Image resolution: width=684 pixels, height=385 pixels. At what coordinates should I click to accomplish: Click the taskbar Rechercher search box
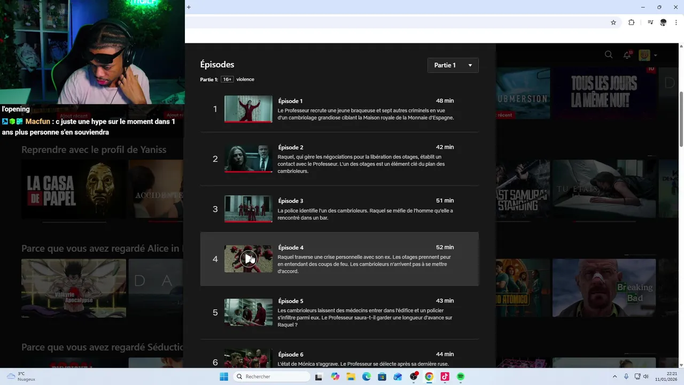272,376
